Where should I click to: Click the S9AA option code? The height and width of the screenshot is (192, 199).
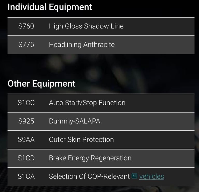tap(26, 140)
